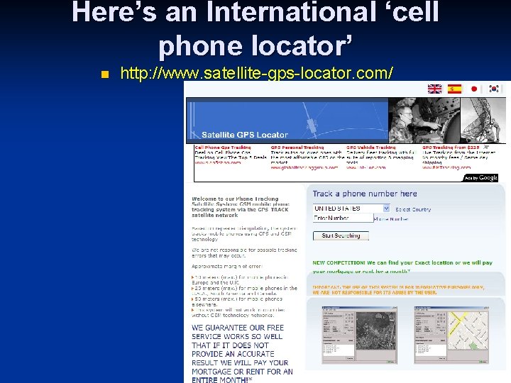Open the Cell Phone Gps Tracking ad
Screen dimensions: 511x383
224,148
